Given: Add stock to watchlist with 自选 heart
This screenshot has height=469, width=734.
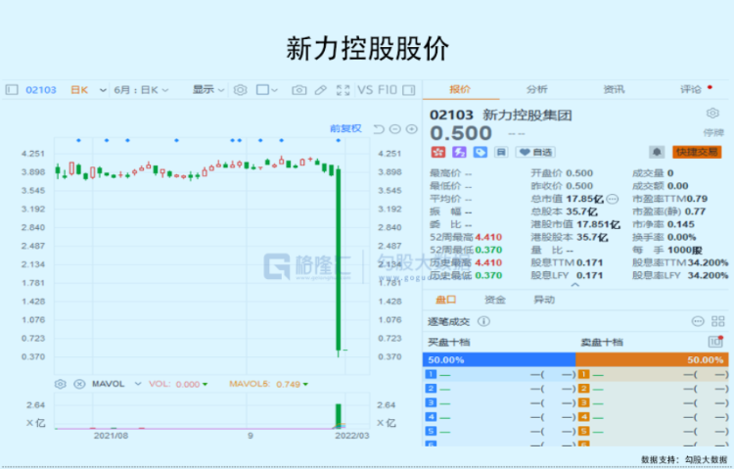Looking at the screenshot, I should click(x=535, y=152).
